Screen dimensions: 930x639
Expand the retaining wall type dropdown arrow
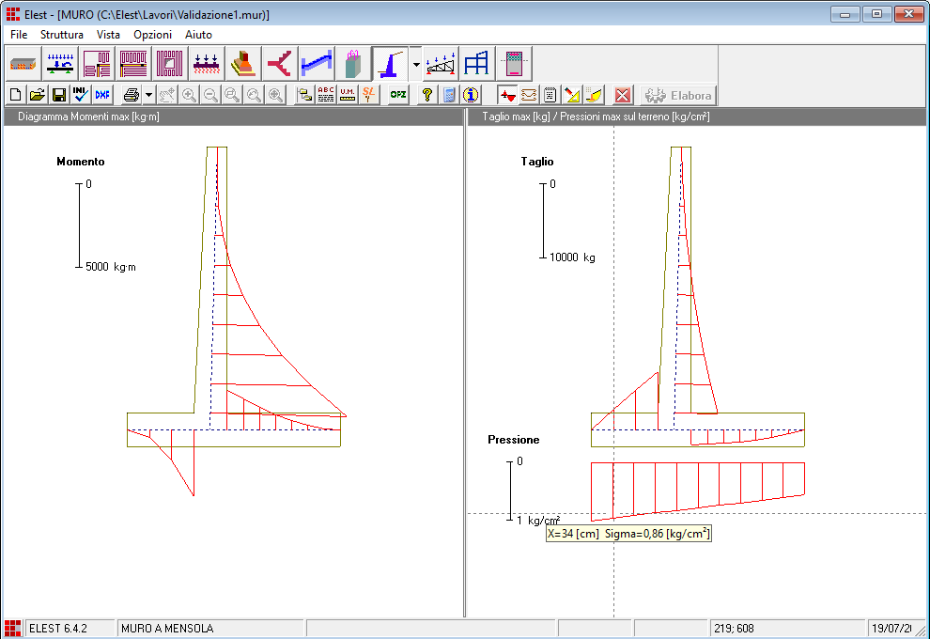(416, 64)
